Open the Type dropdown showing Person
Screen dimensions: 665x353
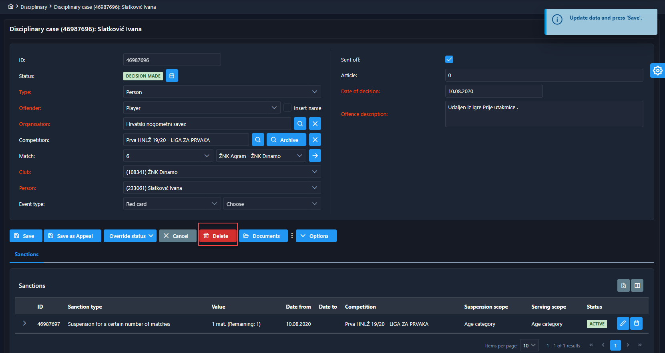222,92
